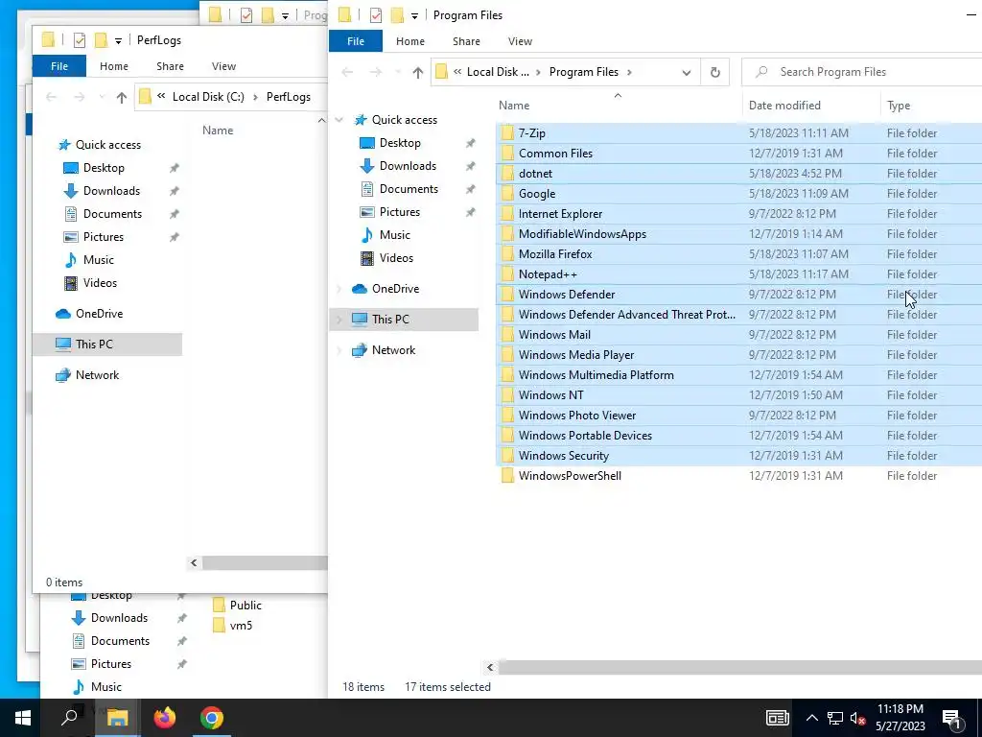982x737 pixels.
Task: Expand OneDrive in Program Files sidebar
Action: pyautogui.click(x=339, y=289)
